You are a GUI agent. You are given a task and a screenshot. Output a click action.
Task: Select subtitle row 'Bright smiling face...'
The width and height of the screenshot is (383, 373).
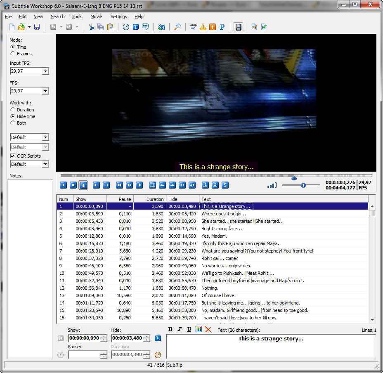tap(222, 229)
